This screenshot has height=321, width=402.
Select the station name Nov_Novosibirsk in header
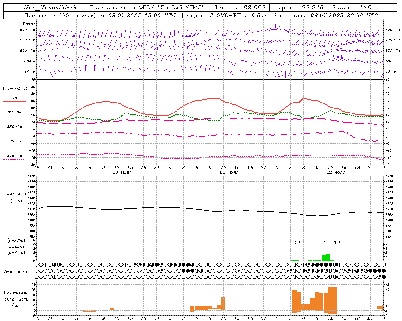point(51,8)
